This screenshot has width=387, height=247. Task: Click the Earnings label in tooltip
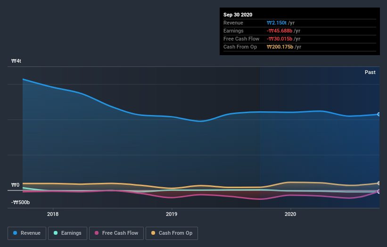pyautogui.click(x=233, y=31)
